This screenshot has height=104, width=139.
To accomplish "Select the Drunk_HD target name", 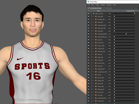I will pyautogui.click(x=100, y=101).
